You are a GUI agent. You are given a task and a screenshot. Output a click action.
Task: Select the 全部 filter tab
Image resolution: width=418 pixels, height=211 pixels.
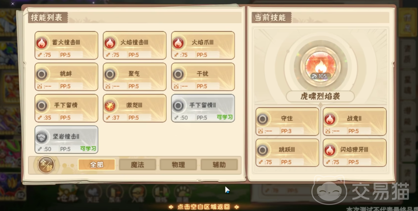click(97, 165)
